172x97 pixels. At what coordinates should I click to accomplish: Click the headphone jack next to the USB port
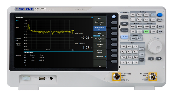point(51,78)
